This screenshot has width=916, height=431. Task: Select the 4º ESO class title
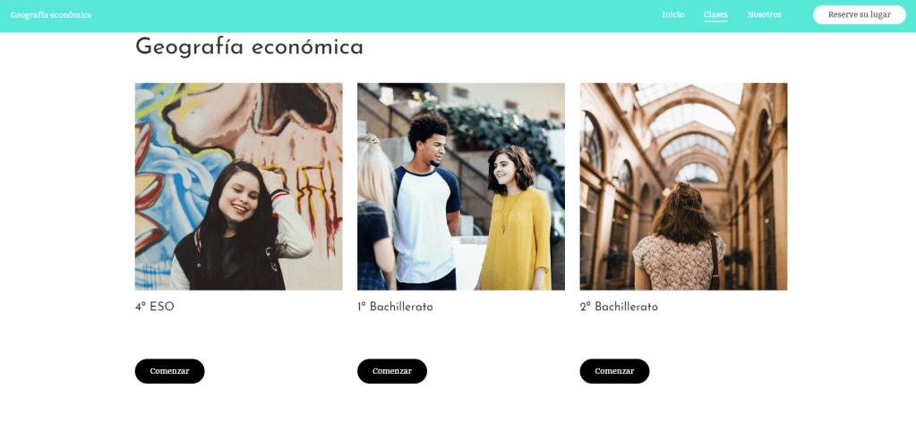tap(155, 307)
